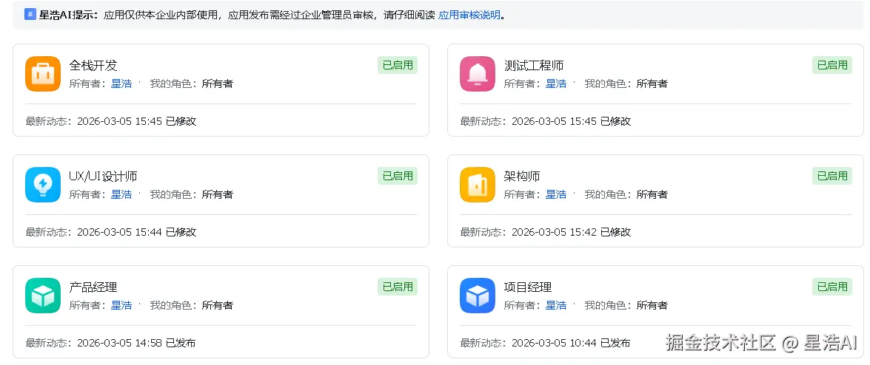Click 已启用 badge on 测试工程师 card
The height and width of the screenshot is (365, 870).
[831, 65]
